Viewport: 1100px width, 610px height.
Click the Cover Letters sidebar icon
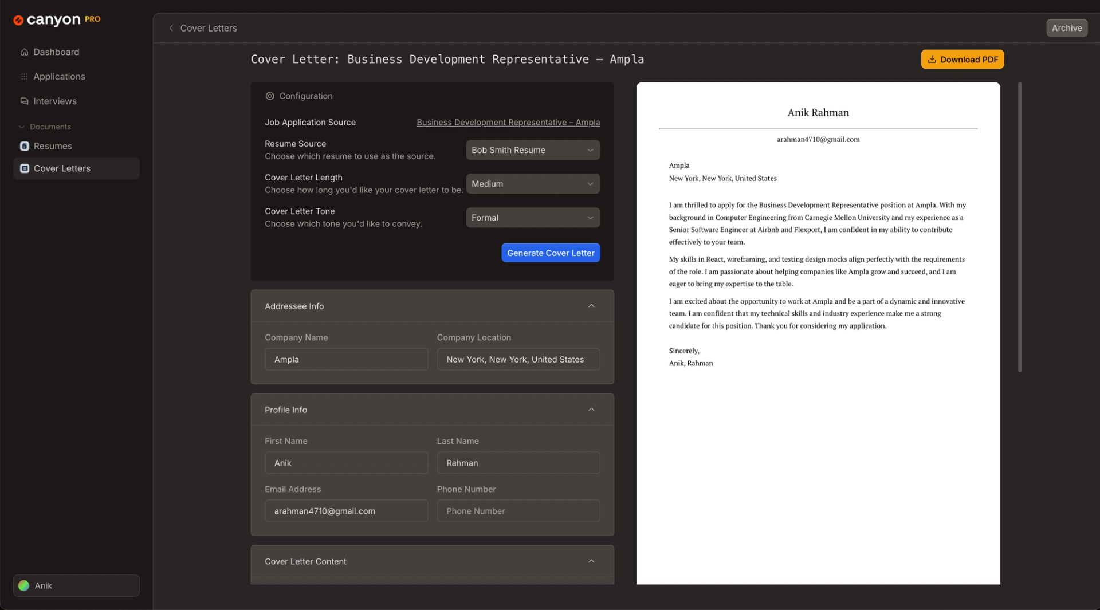(25, 168)
